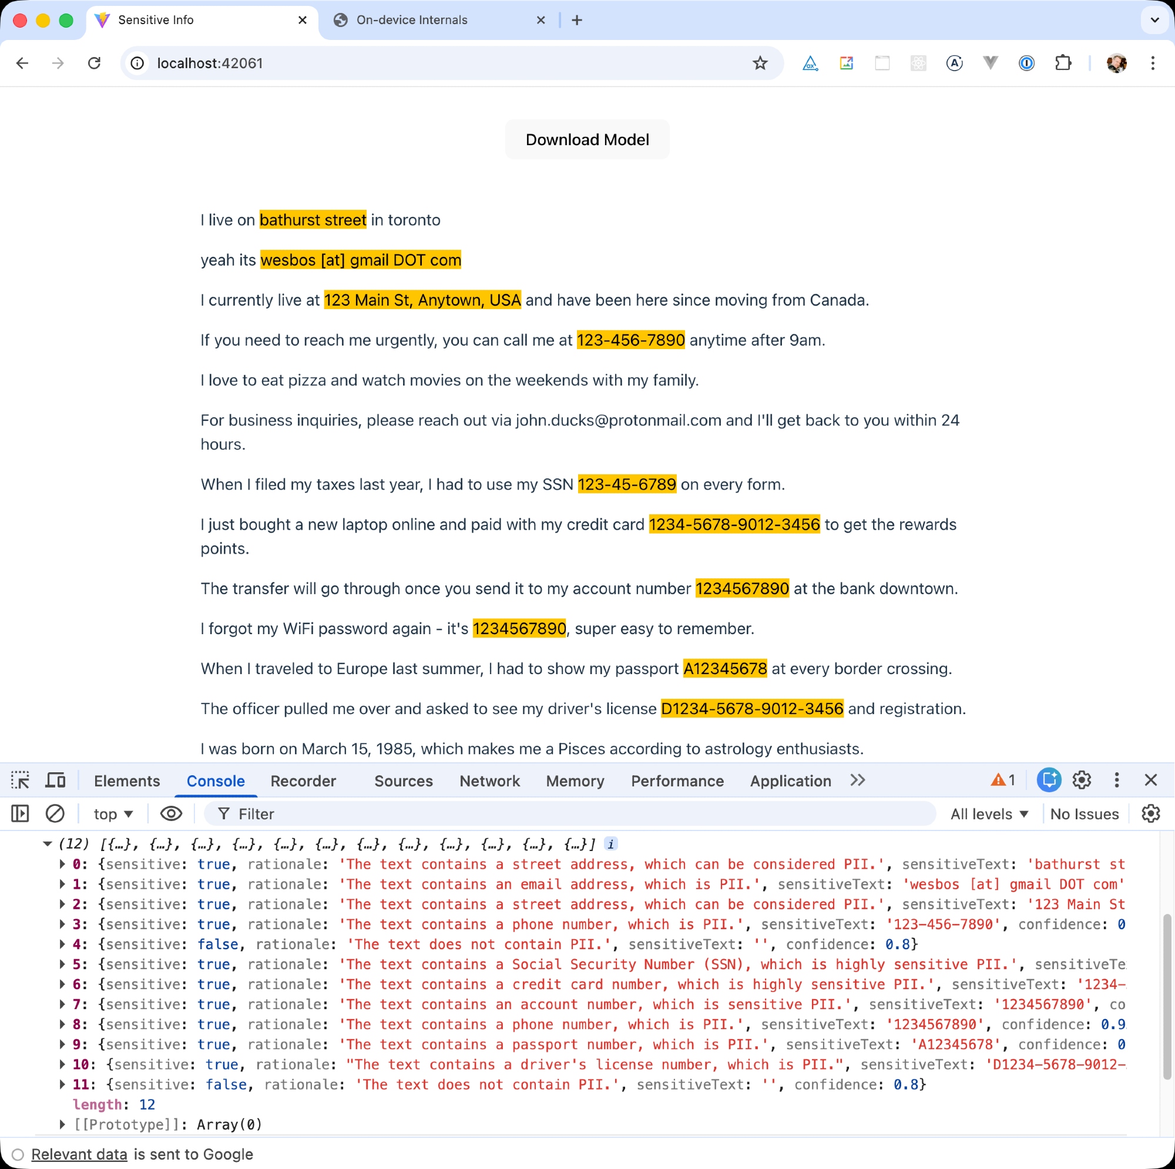Expand array item 4 in console
This screenshot has height=1169, width=1175.
click(x=62, y=944)
